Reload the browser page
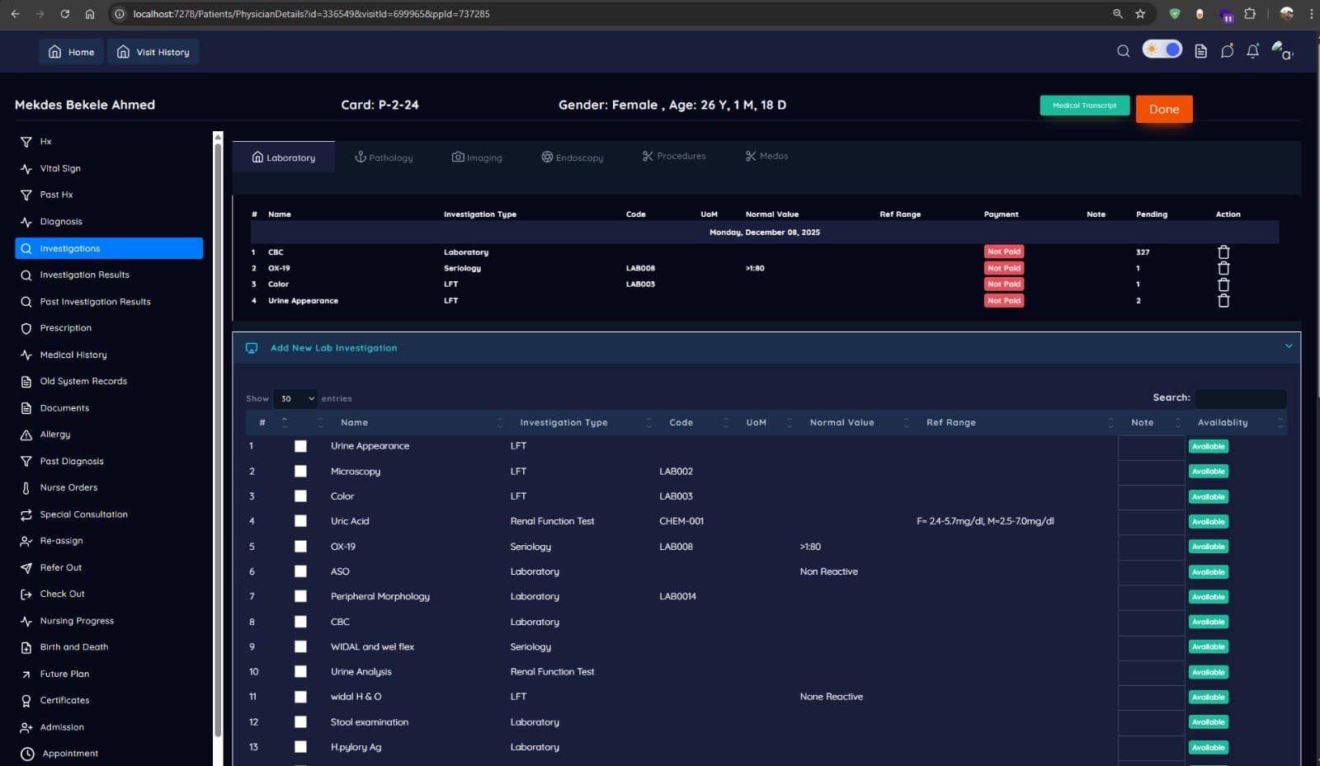The height and width of the screenshot is (766, 1320). click(x=64, y=14)
